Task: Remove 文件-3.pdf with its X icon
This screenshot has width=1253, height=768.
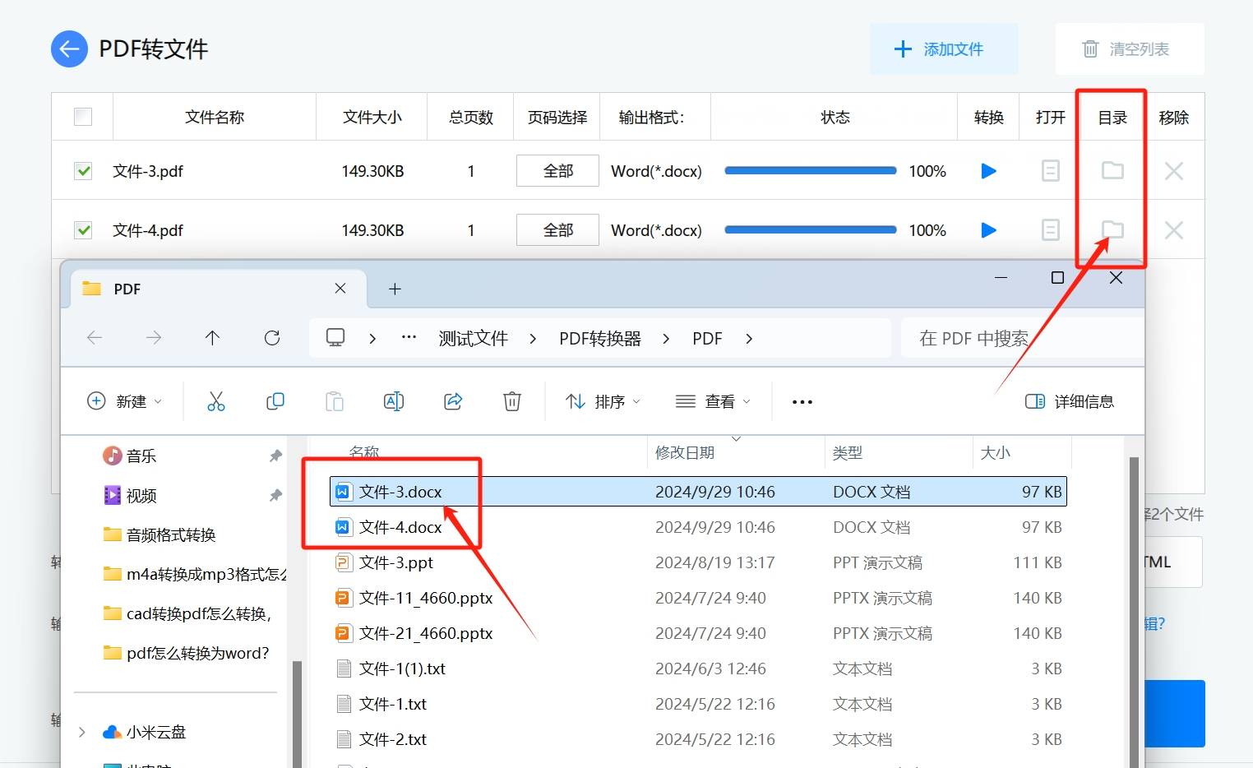Action: (1174, 171)
